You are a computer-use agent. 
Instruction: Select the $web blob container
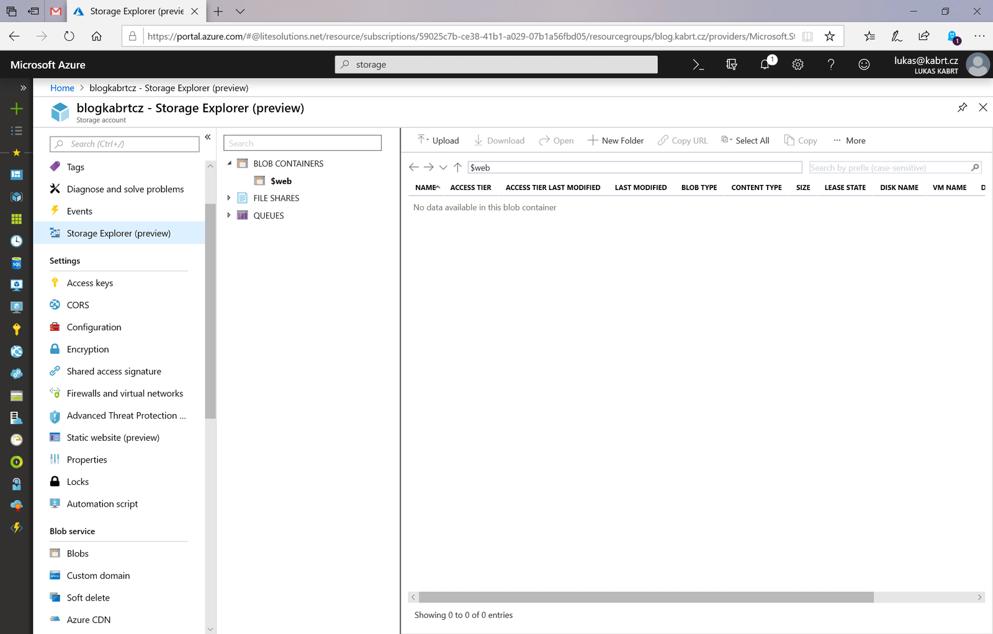pos(281,181)
